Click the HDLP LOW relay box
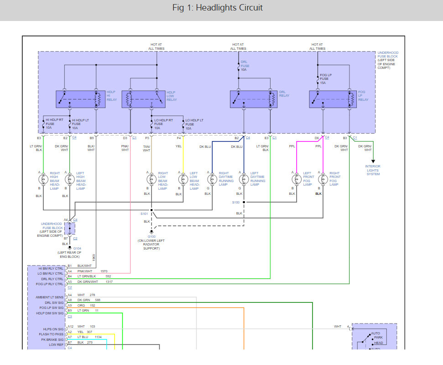Screen dimensions: 443x365 tap(144, 99)
